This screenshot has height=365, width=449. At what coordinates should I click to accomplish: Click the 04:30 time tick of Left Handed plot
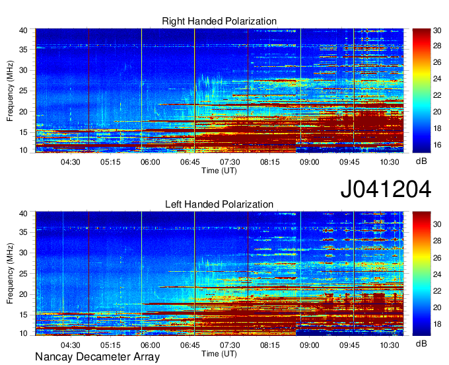(x=71, y=345)
